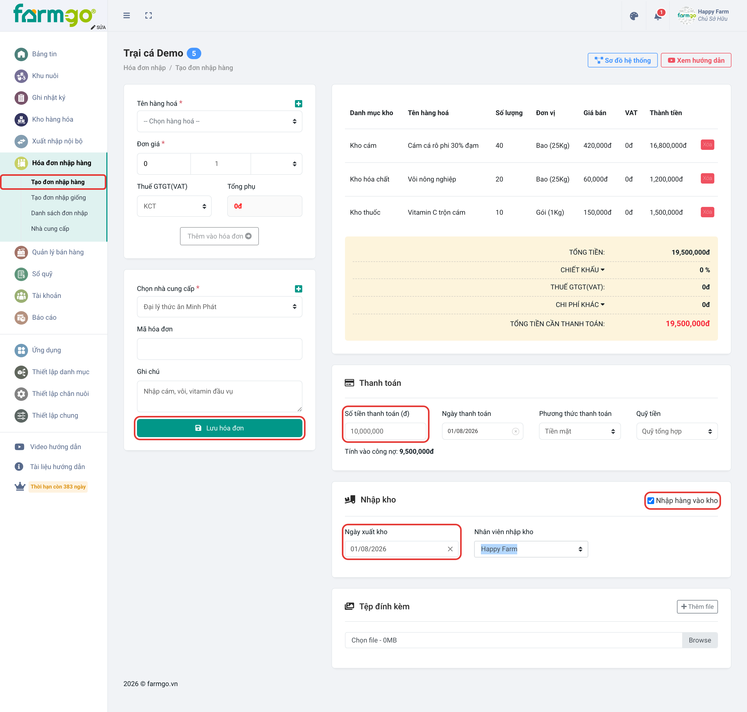This screenshot has height=712, width=747.
Task: Click Số tiền thanh toán input field
Action: (385, 431)
